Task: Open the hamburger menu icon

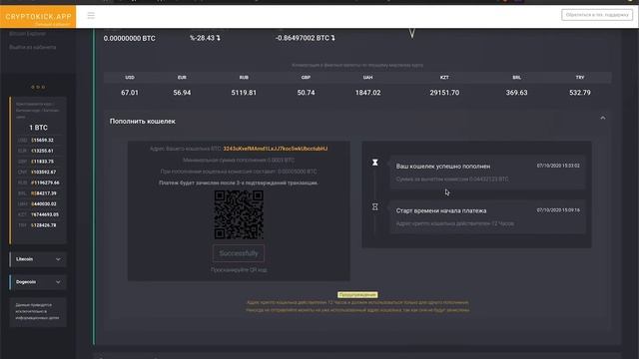Action: pos(91,16)
